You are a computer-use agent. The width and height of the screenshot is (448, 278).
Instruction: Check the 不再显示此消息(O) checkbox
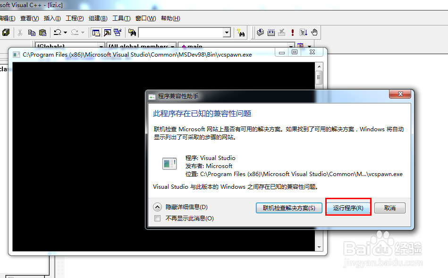[x=157, y=218]
